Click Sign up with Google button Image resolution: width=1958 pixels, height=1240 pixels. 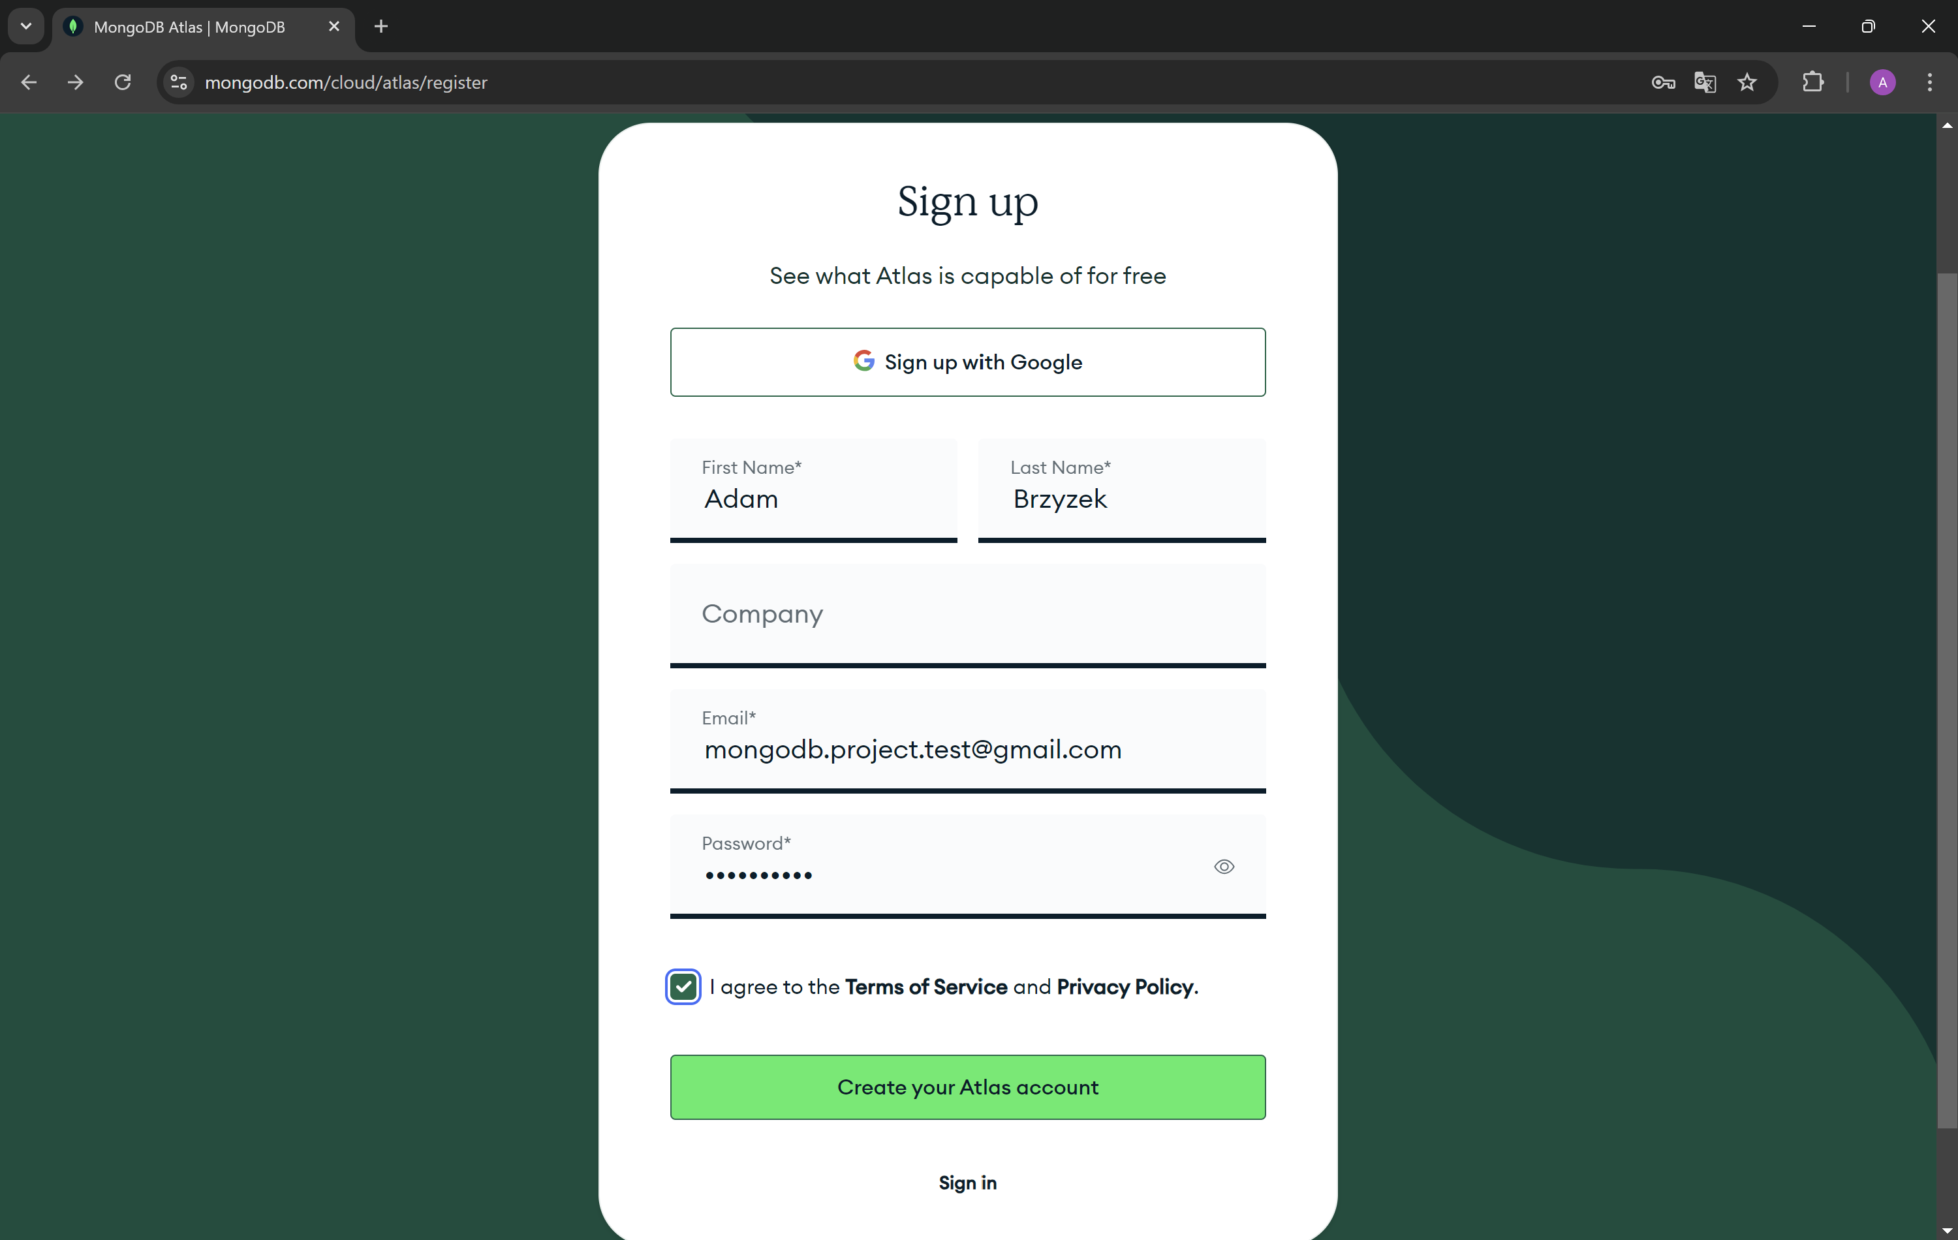[968, 362]
